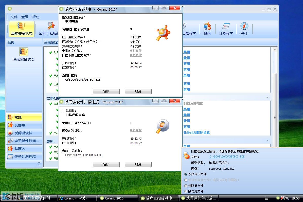Open the 关于 info icon
Screen dimensions: 303x202
tap(244, 29)
